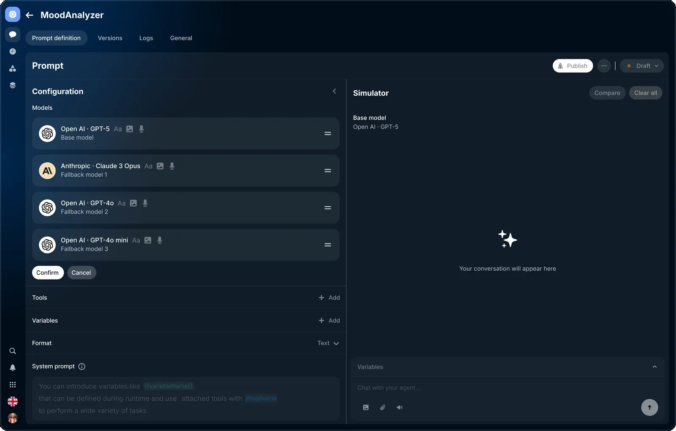The height and width of the screenshot is (431, 676).
Task: Click Clear all in Simulator
Action: (x=646, y=93)
